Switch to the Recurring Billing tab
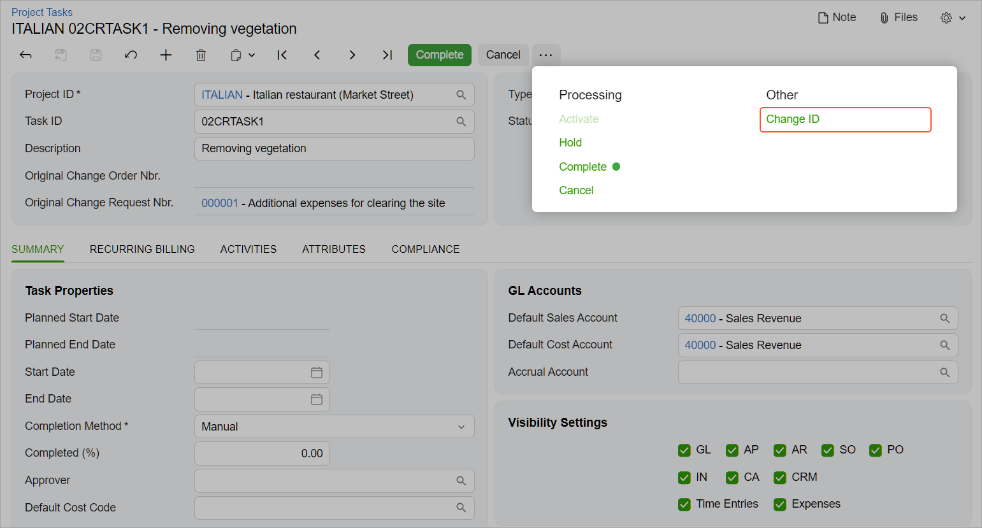This screenshot has width=982, height=528. [x=142, y=249]
